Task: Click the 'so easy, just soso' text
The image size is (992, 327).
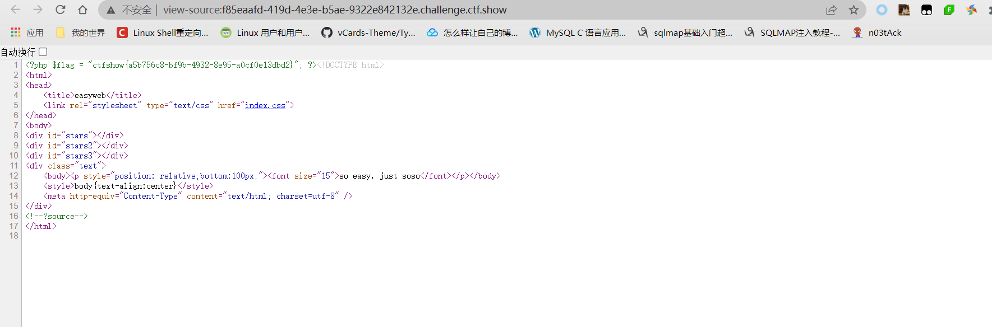Action: click(380, 176)
